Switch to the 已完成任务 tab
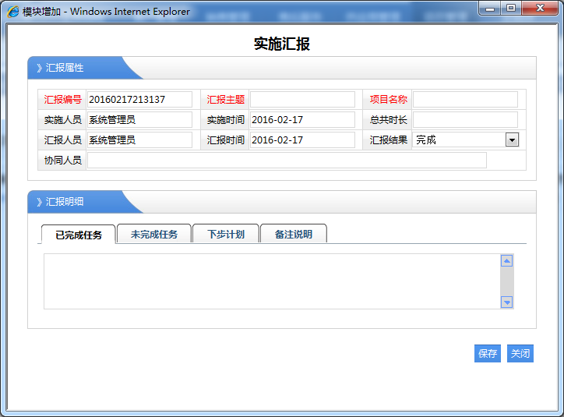This screenshot has height=417, width=564. tap(78, 235)
